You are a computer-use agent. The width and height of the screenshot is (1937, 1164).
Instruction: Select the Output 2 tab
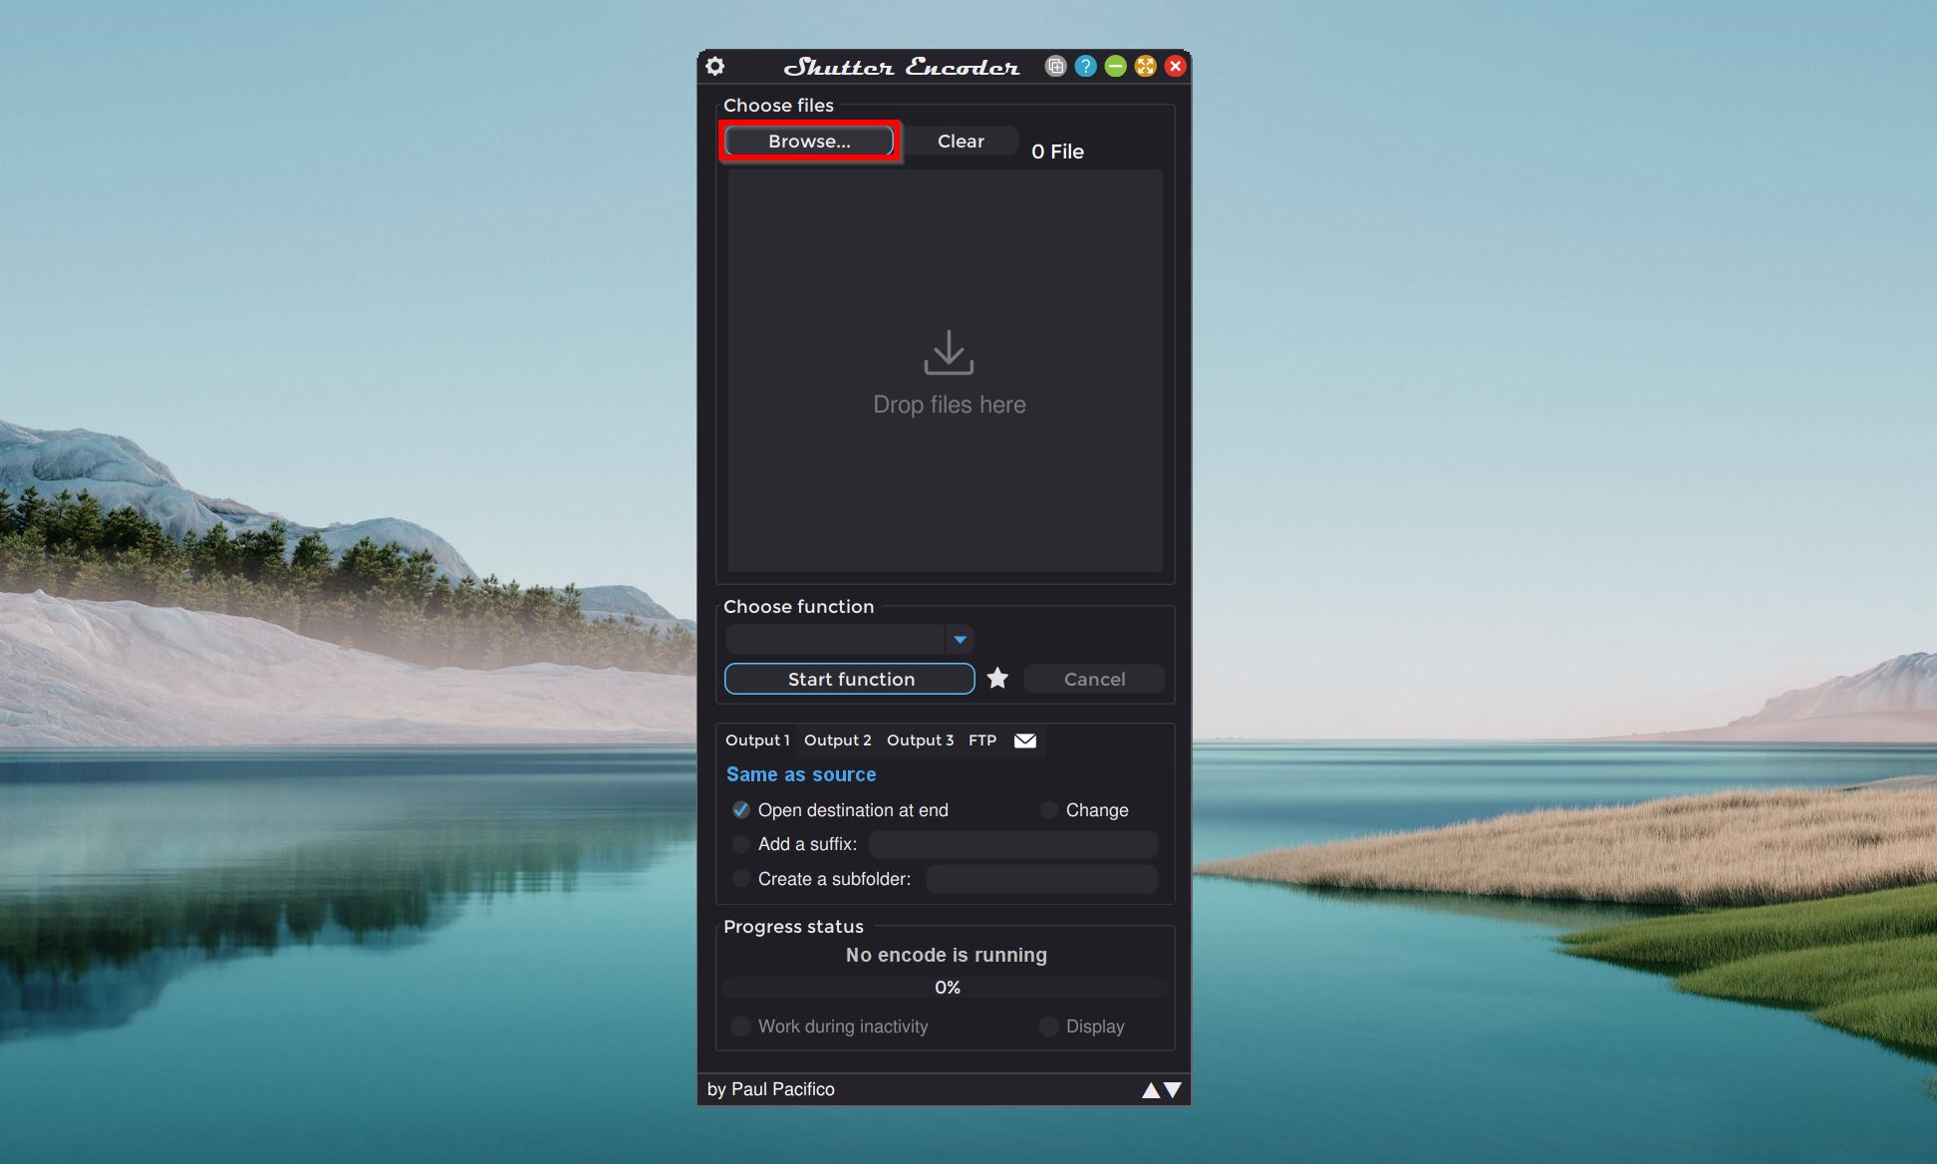(x=838, y=739)
